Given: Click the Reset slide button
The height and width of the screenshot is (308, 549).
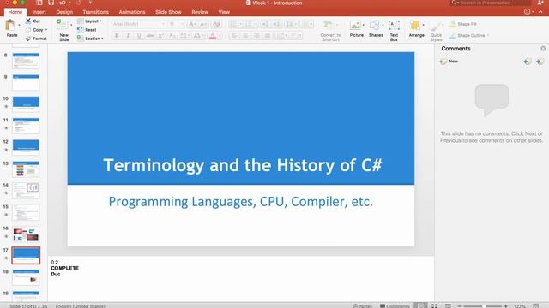Looking at the screenshot, I should click(x=87, y=30).
